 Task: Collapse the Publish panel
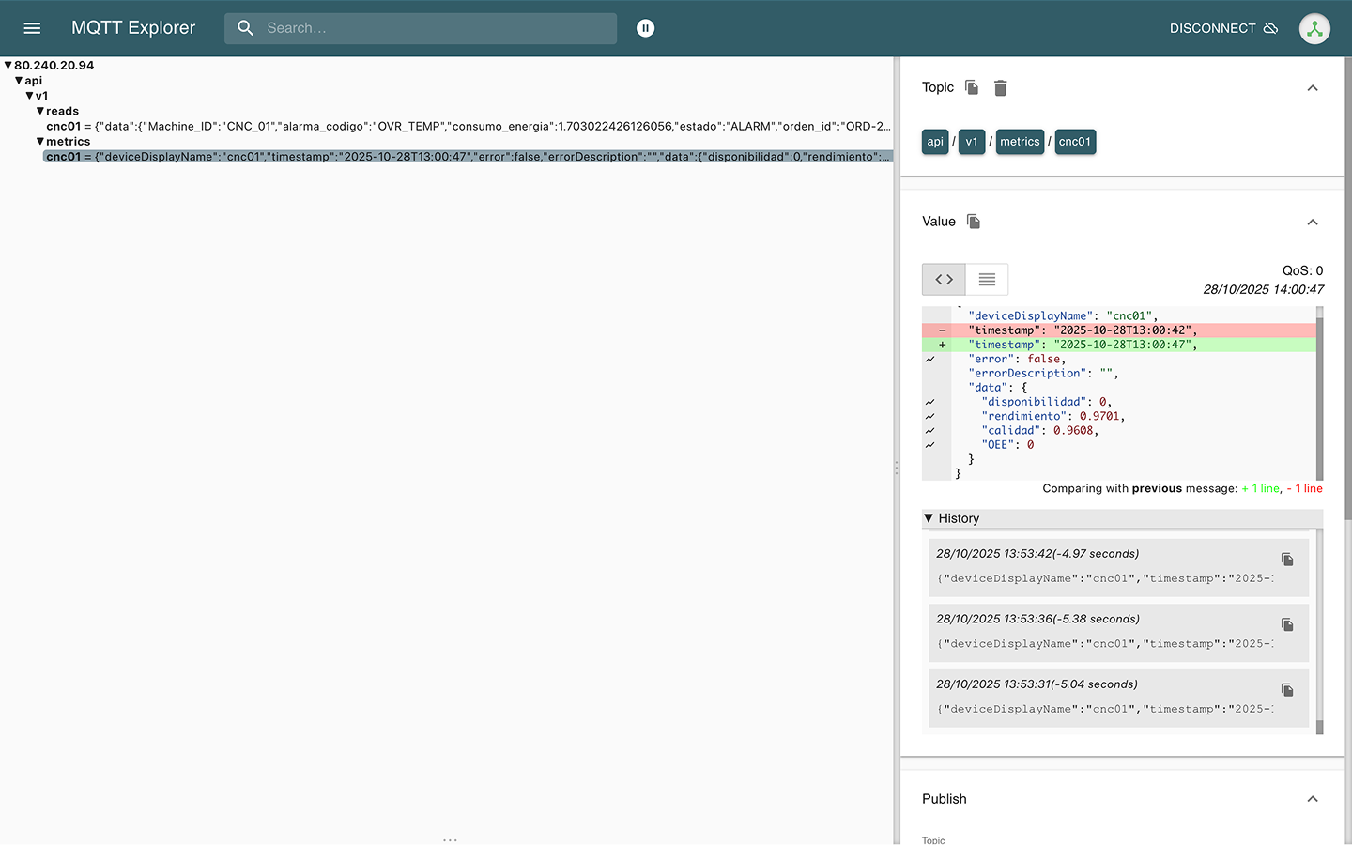1313,799
